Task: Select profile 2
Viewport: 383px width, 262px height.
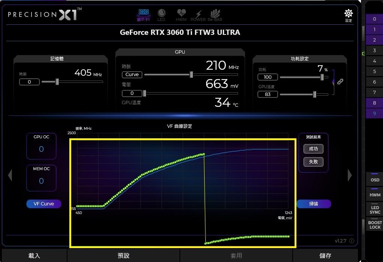Action: pyautogui.click(x=374, y=40)
